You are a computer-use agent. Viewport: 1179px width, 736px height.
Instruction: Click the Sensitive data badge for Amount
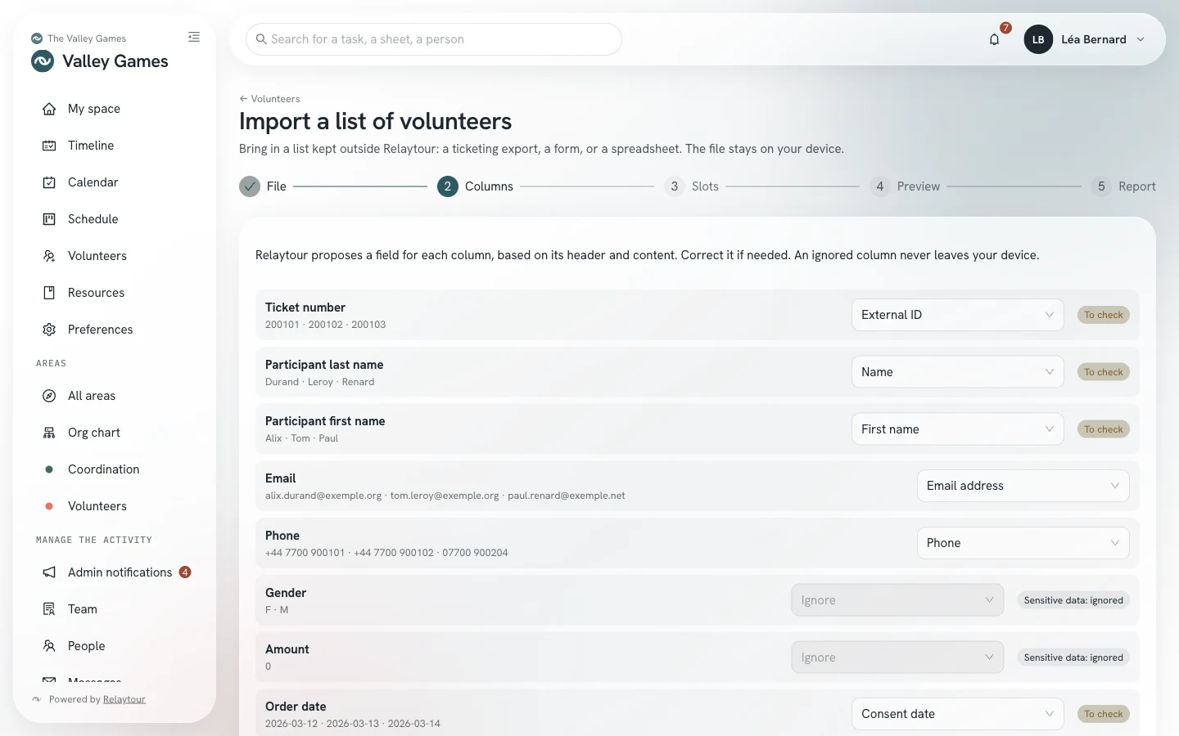1073,657
